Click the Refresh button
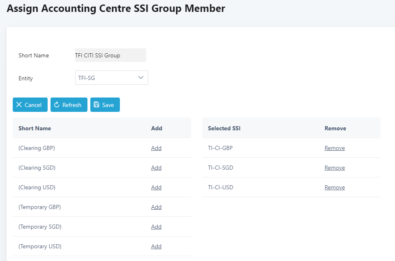 [x=69, y=104]
